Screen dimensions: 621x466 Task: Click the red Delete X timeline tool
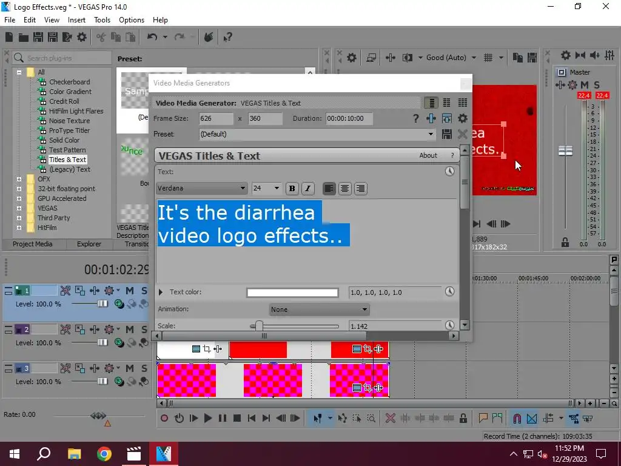(390, 418)
